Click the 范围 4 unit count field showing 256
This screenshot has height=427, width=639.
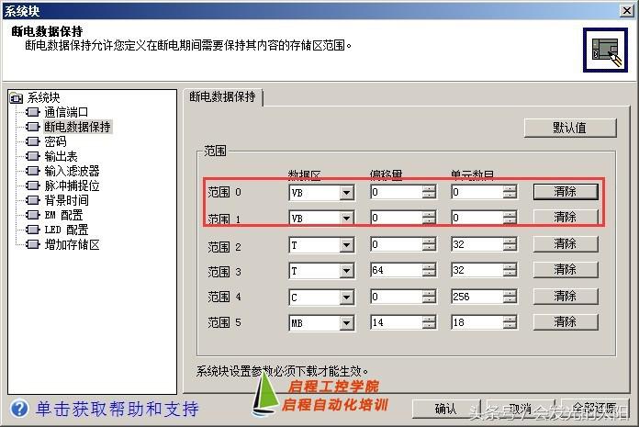tap(476, 297)
